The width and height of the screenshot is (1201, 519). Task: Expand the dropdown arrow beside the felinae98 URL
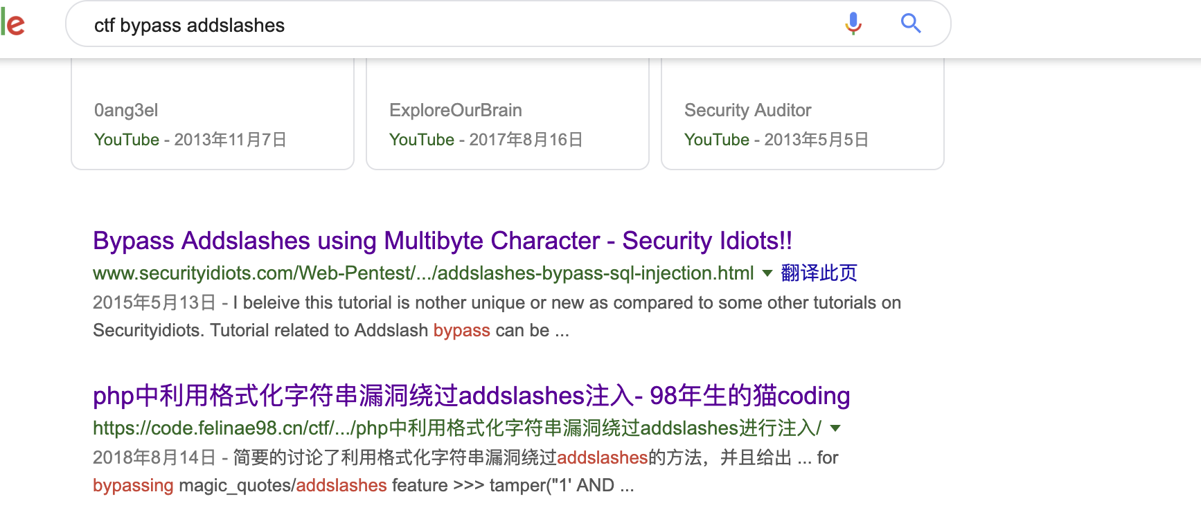[835, 428]
